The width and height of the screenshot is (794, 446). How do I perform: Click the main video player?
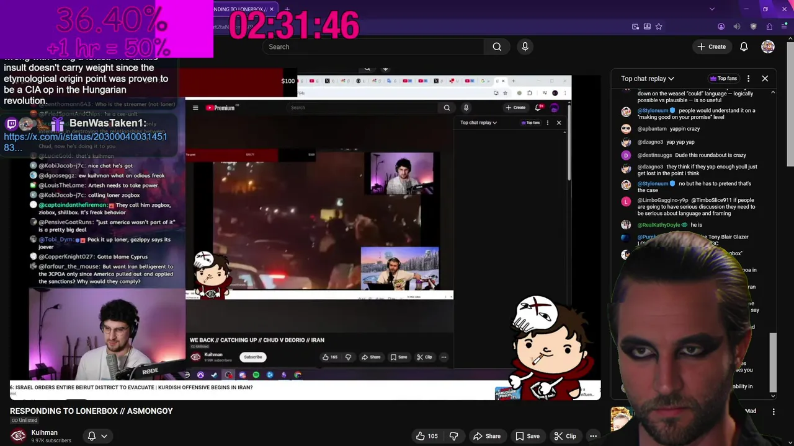[x=305, y=235]
